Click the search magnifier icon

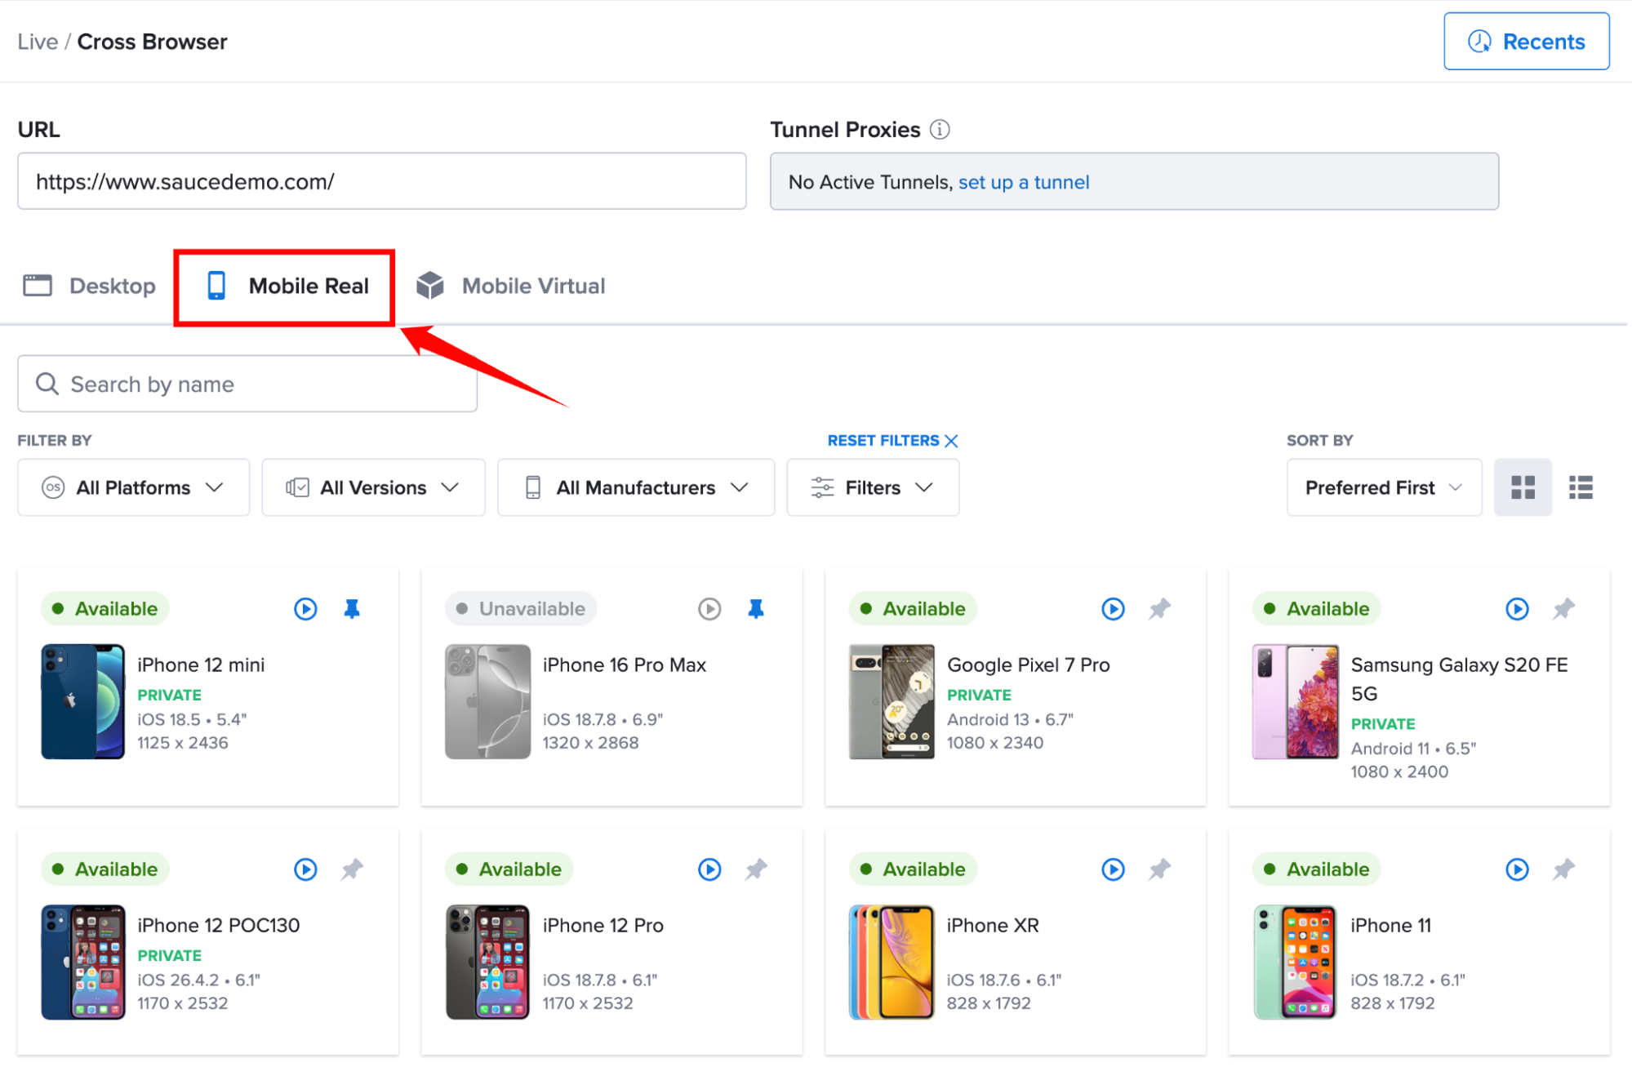pos(47,384)
